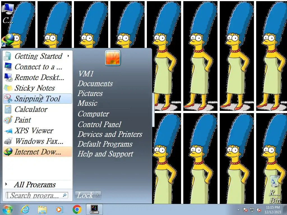This screenshot has width=287, height=215.
Task: Open Computer from Start menu
Action: (93, 114)
